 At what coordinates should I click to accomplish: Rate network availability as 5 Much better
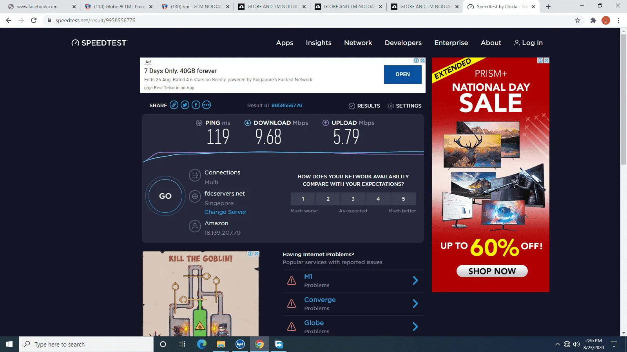(x=403, y=199)
